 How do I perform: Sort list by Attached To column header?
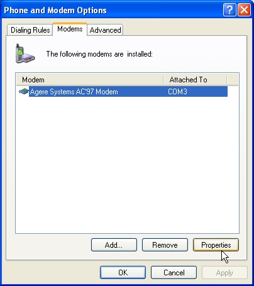195,80
